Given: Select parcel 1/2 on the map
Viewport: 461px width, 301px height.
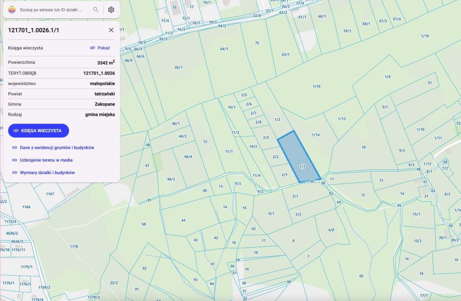Looking at the screenshot, I should pyautogui.click(x=277, y=119).
